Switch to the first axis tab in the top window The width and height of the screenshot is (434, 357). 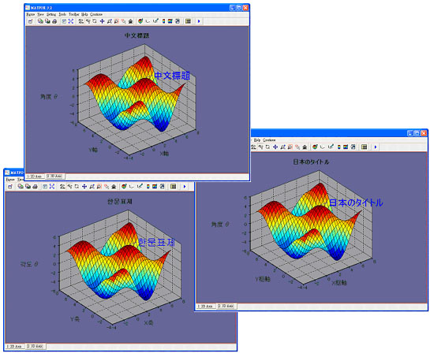[34, 177]
